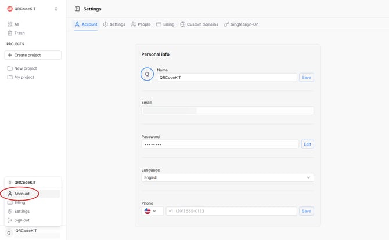Open the My project folder
This screenshot has width=389, height=240.
(x=24, y=77)
